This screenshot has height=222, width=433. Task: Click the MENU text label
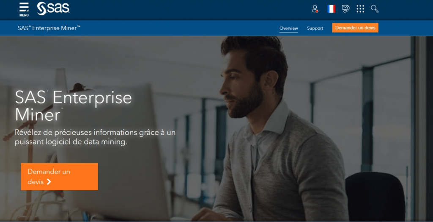click(x=24, y=15)
